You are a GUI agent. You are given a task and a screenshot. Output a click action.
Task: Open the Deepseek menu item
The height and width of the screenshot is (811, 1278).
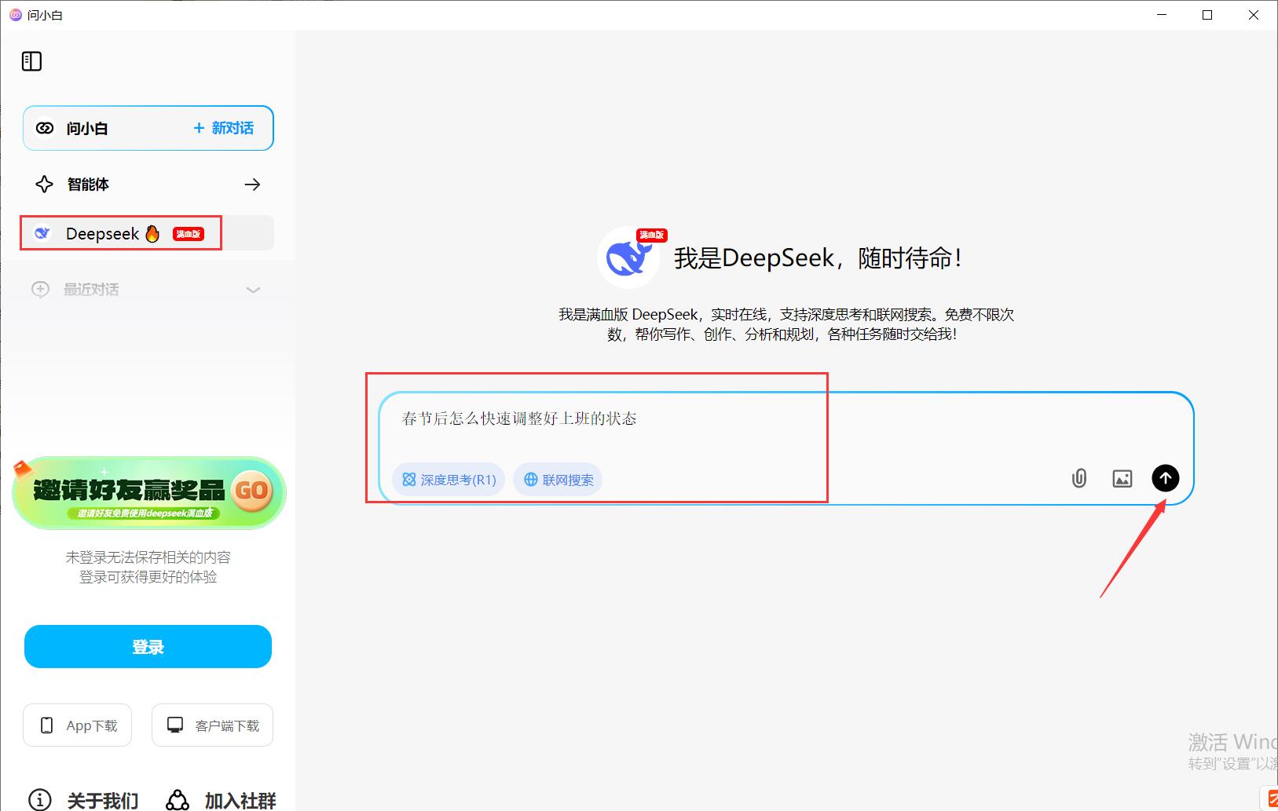pos(103,233)
